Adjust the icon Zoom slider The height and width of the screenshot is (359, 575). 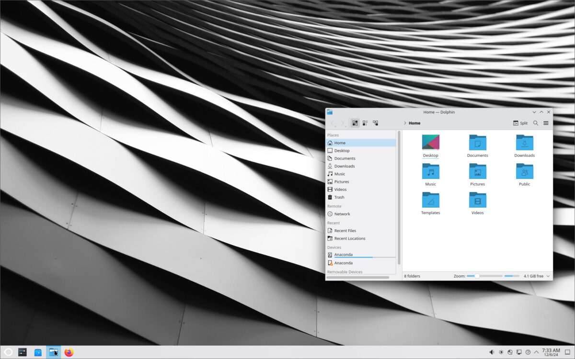[476, 276]
